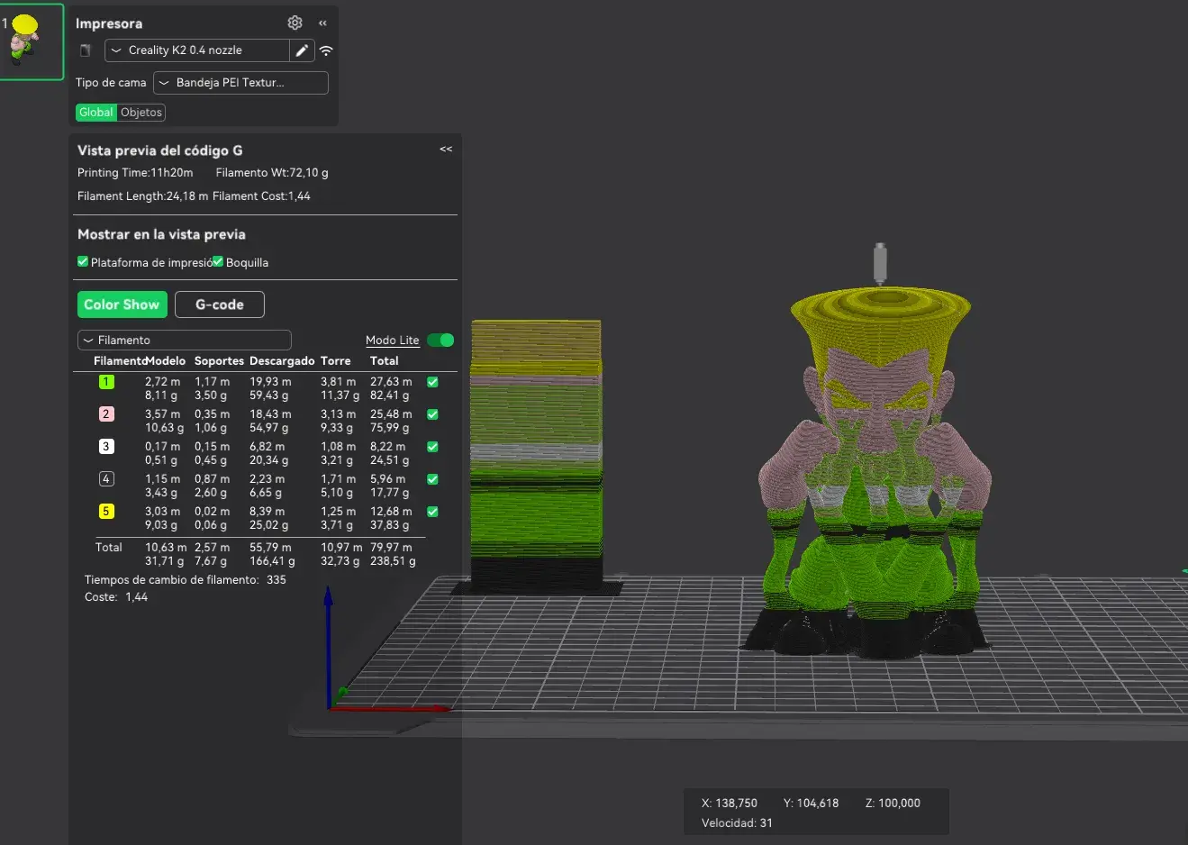Click filament 1 green color swatch
1188x845 pixels.
(106, 381)
